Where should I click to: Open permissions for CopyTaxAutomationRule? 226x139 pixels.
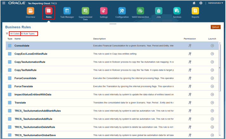point(190,62)
